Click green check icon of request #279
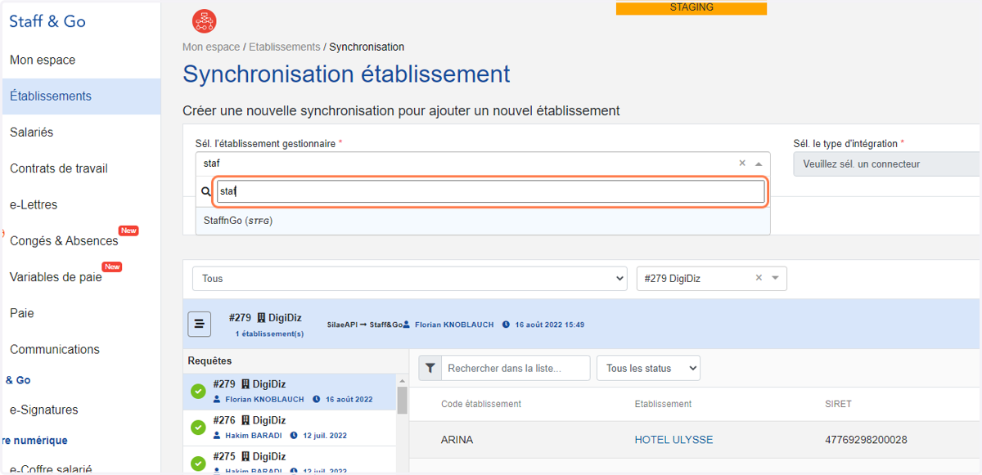Viewport: 982px width, 475px height. (x=198, y=392)
